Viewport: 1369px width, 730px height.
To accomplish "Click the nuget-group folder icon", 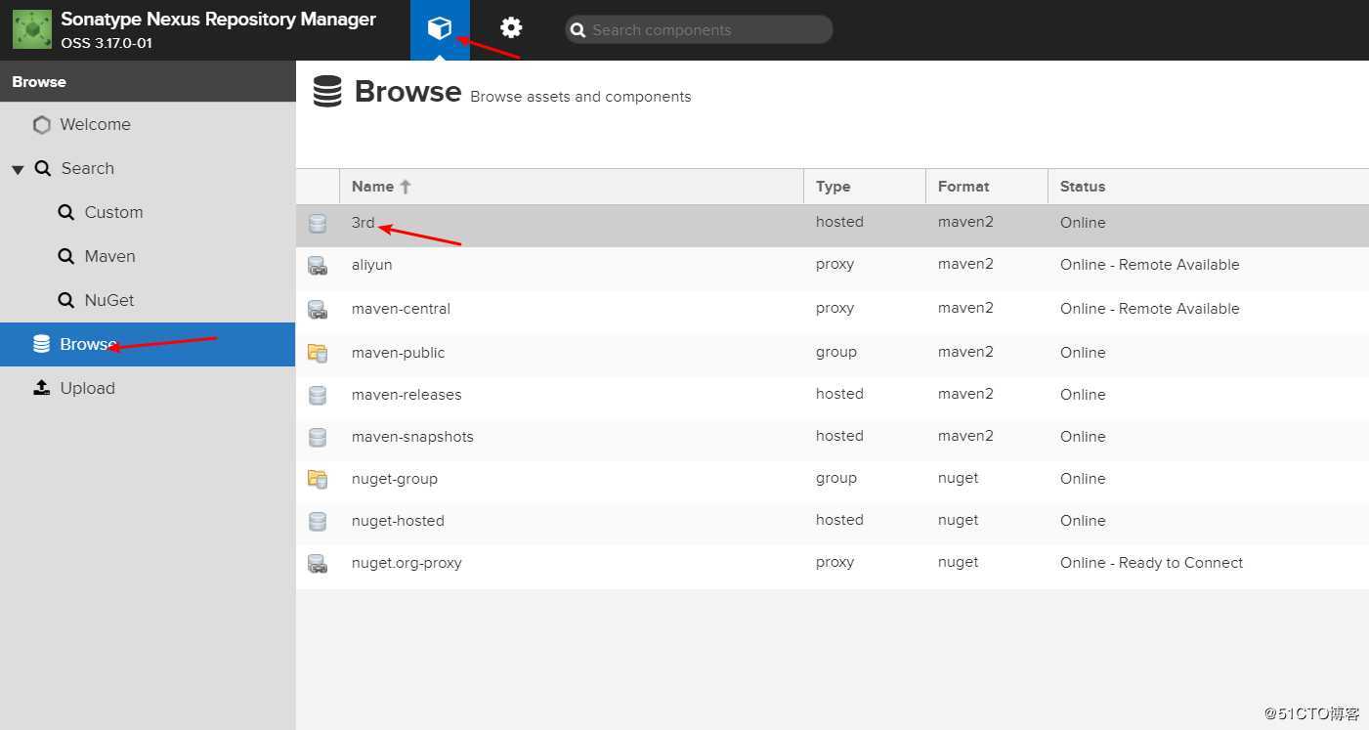I will pyautogui.click(x=318, y=479).
